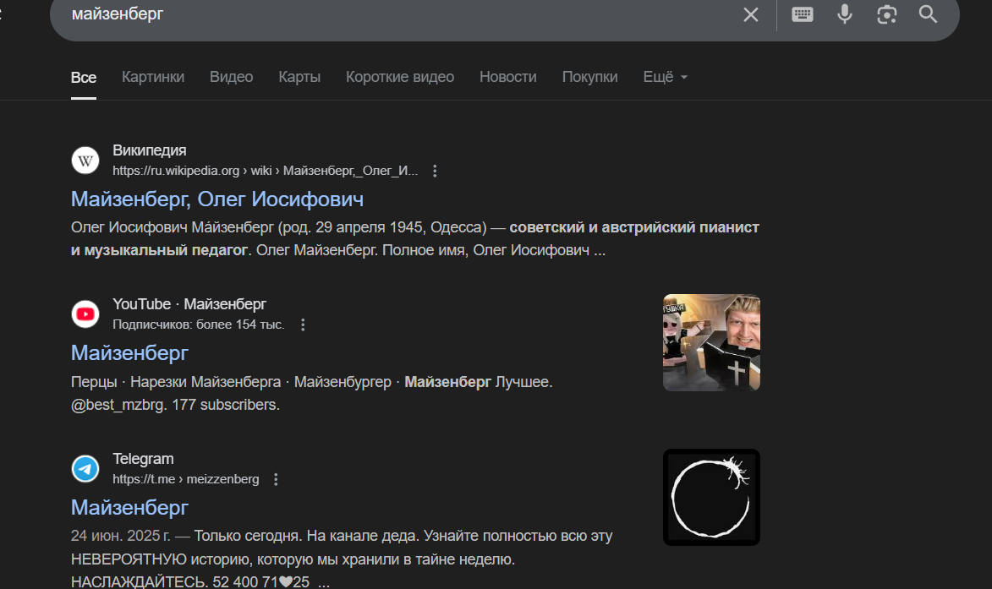Expand the Ещё dropdown
Image resolution: width=992 pixels, height=589 pixels.
pyautogui.click(x=665, y=77)
